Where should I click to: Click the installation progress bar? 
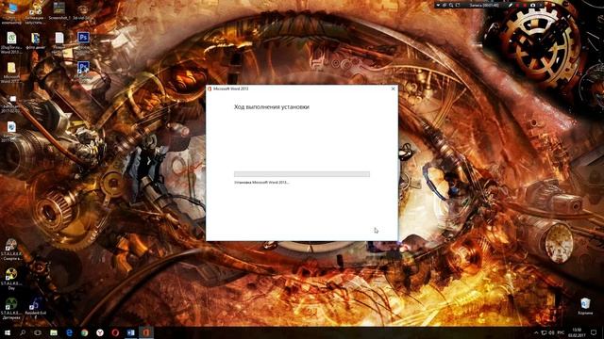point(302,174)
